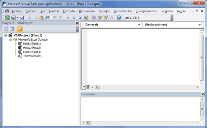Open the Insertar menu
Viewport: 207px width, 128px height.
pyautogui.click(x=54, y=11)
